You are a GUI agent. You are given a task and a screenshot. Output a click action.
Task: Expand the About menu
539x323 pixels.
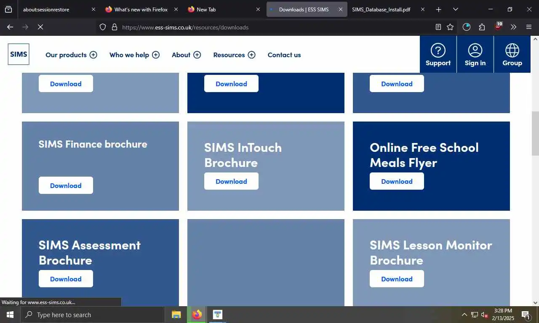point(186,55)
